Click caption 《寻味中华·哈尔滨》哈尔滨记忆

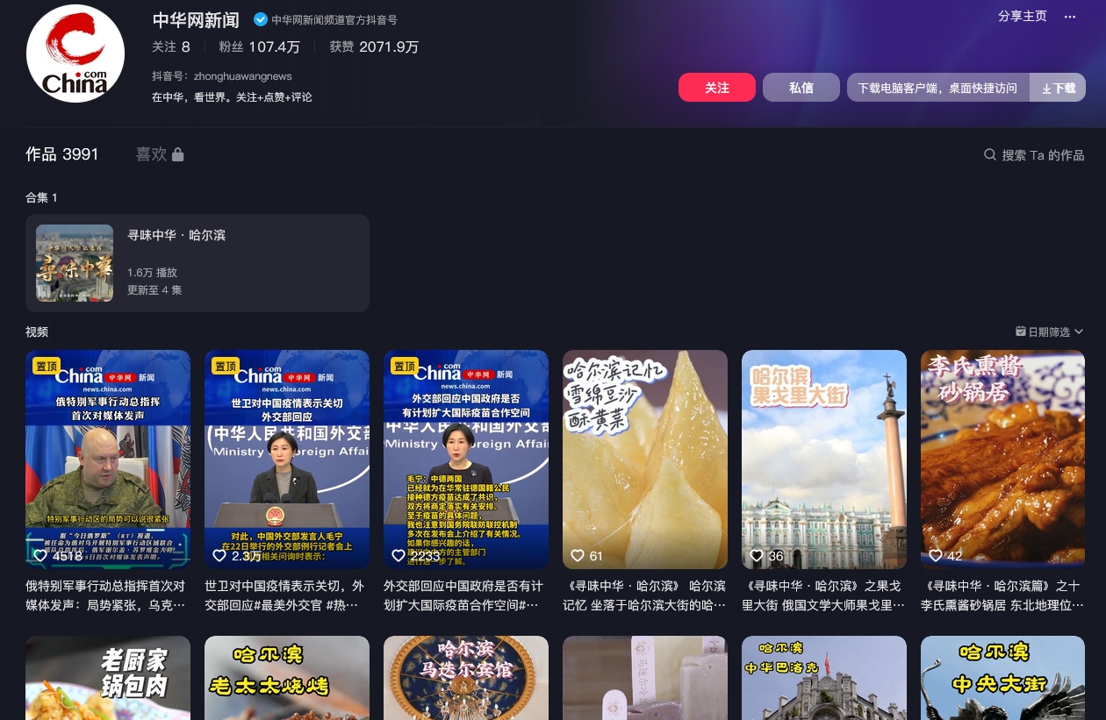click(x=644, y=595)
